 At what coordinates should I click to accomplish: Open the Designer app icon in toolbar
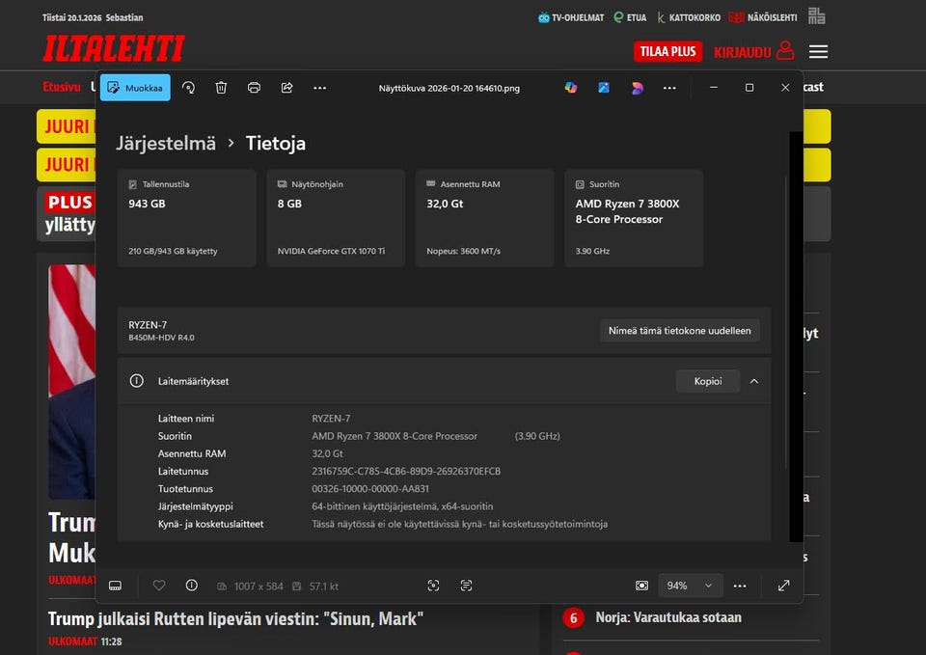click(x=604, y=88)
